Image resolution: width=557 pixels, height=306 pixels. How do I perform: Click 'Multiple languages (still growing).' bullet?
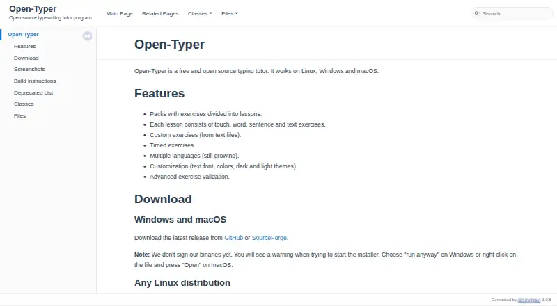click(194, 156)
